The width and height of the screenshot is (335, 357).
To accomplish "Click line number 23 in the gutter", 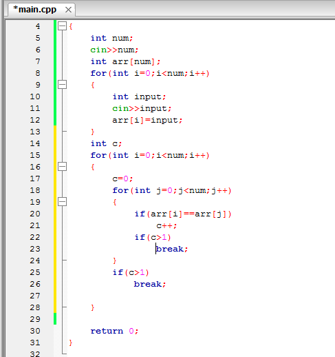I will (x=35, y=249).
